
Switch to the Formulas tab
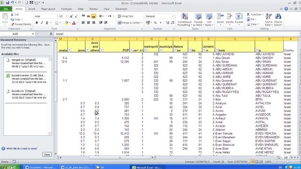pyautogui.click(x=66, y=9)
